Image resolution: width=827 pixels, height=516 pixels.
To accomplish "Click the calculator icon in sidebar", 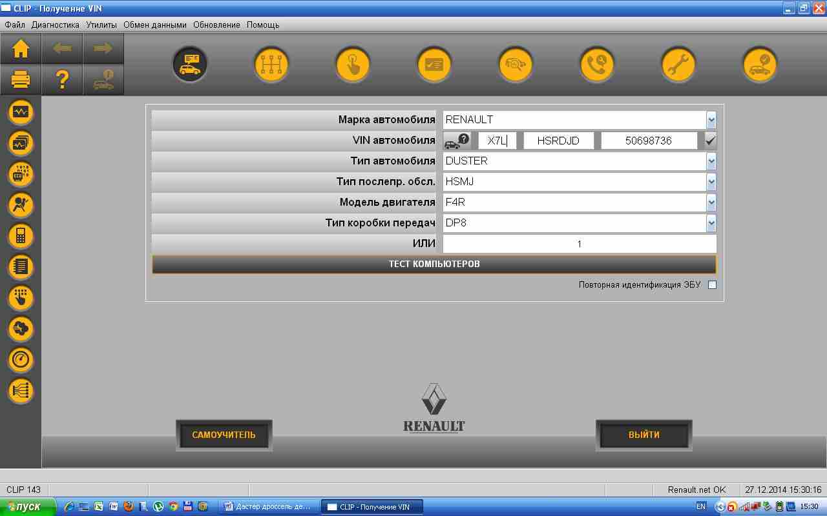I will pyautogui.click(x=21, y=236).
